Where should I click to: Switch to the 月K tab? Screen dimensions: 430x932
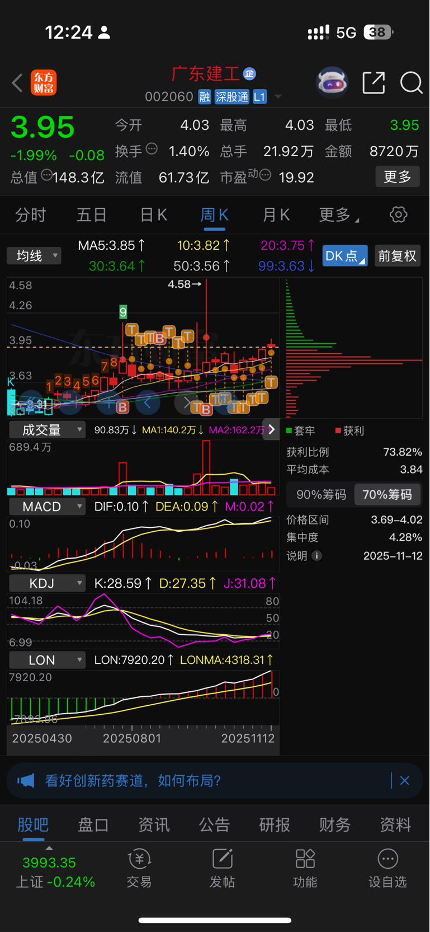276,215
